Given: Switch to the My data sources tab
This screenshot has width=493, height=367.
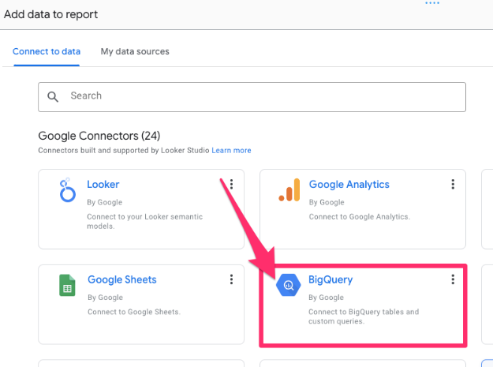Looking at the screenshot, I should (x=135, y=52).
